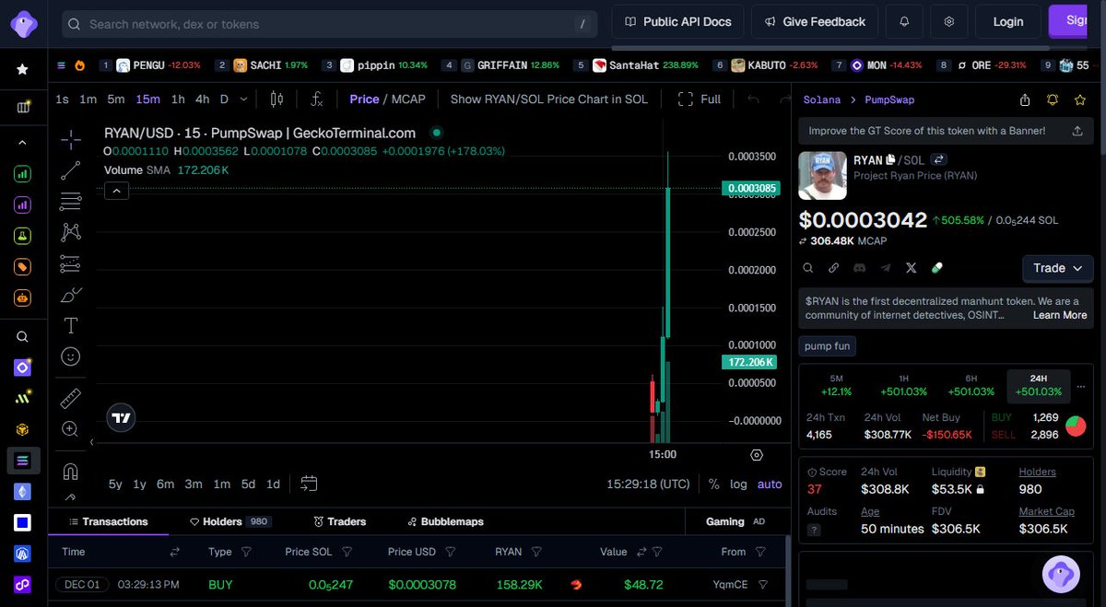Collapse the chart legend indicators arrow
The width and height of the screenshot is (1106, 607).
tap(117, 191)
